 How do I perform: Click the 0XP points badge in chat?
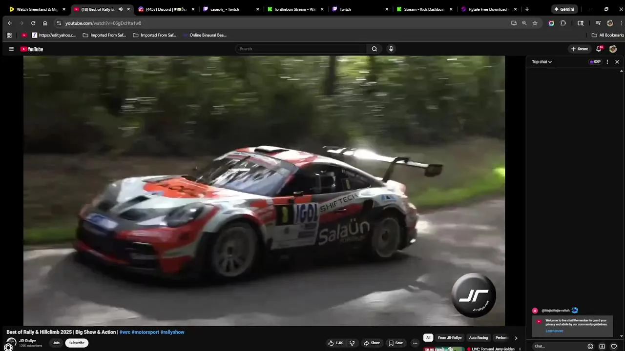tap(595, 62)
